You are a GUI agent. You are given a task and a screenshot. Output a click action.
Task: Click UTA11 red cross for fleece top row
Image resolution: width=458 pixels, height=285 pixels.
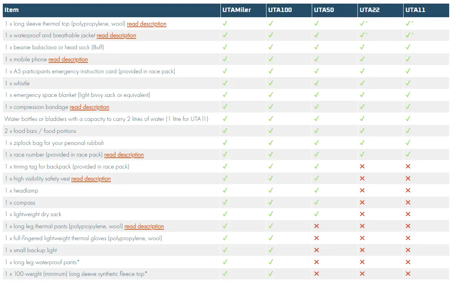coord(408,274)
